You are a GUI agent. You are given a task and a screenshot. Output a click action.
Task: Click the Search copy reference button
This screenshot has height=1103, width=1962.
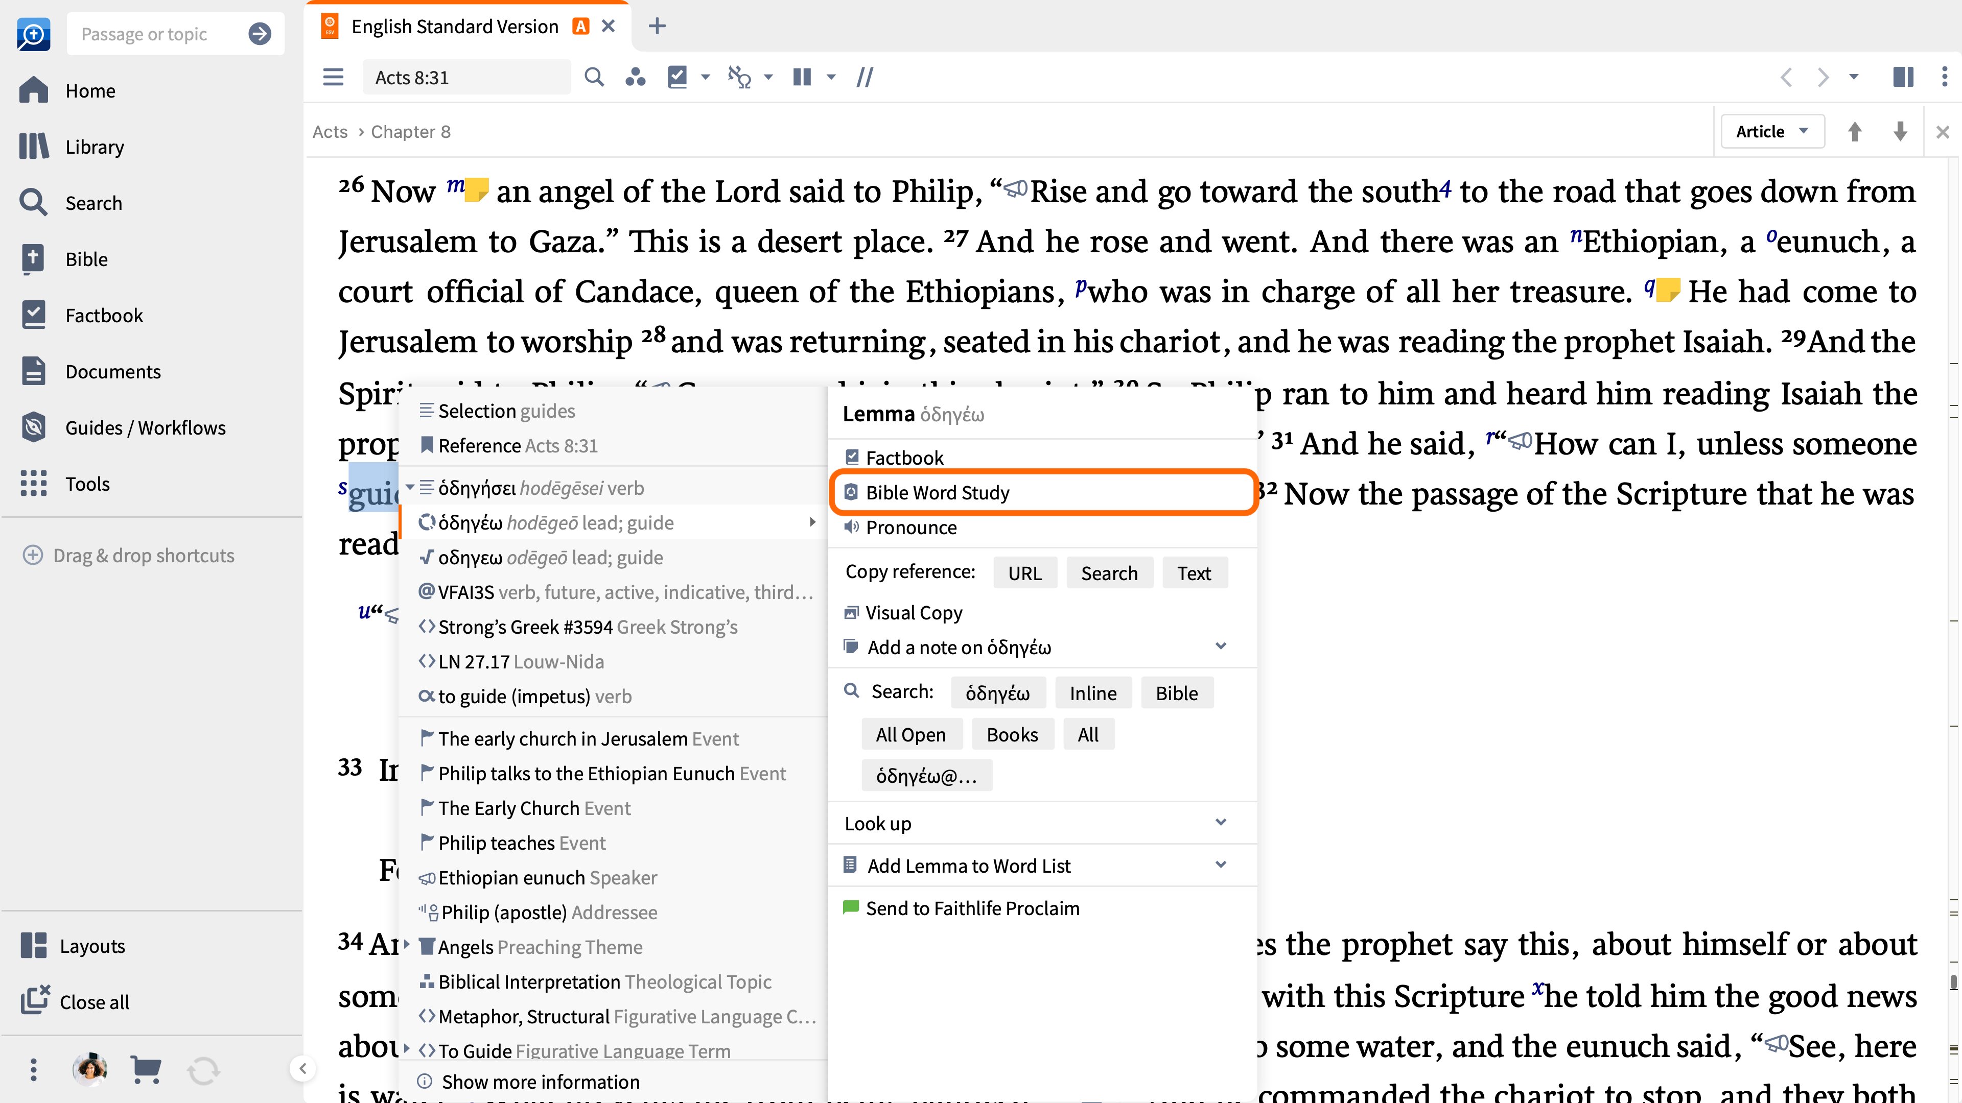click(x=1109, y=573)
